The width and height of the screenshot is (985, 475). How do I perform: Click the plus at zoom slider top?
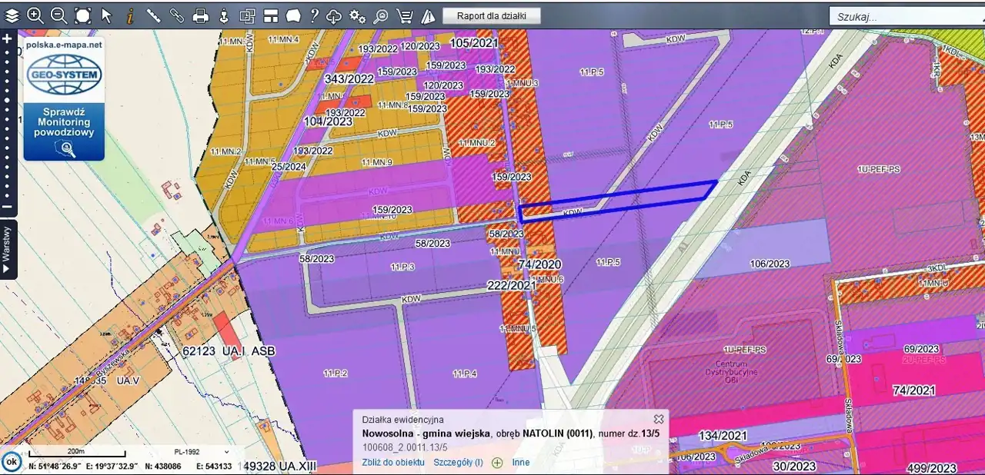(x=7, y=38)
